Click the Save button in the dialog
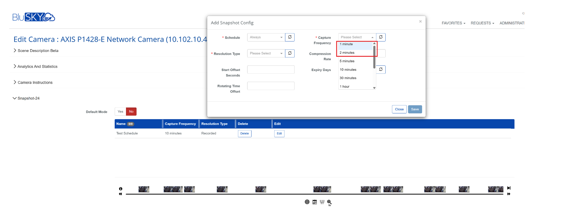The image size is (567, 220). 415,109
